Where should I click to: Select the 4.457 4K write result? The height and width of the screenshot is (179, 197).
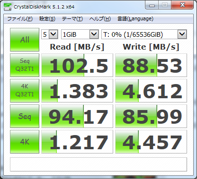click(x=151, y=142)
